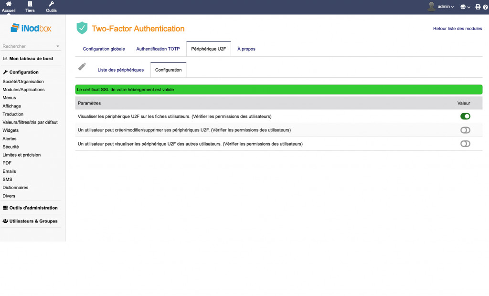Click Utilisateurs & Groupes heading text
Image resolution: width=489 pixels, height=296 pixels.
click(x=33, y=221)
